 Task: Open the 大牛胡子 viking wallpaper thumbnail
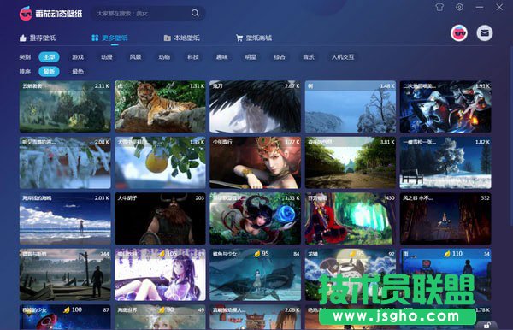coord(160,219)
